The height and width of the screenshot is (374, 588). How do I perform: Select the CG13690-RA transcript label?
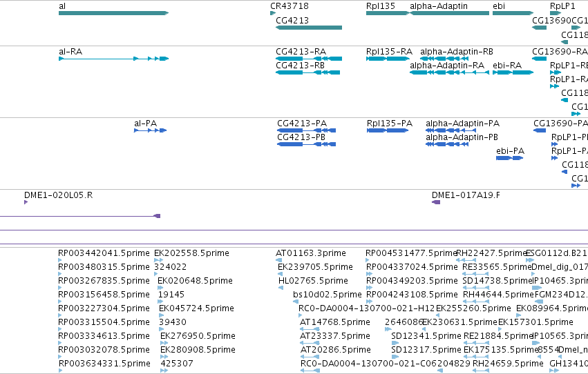[560, 52]
